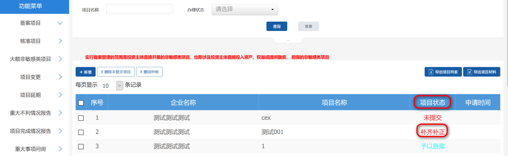Click the 未提交 status in row 1
This screenshot has height=156, width=508.
pos(432,118)
